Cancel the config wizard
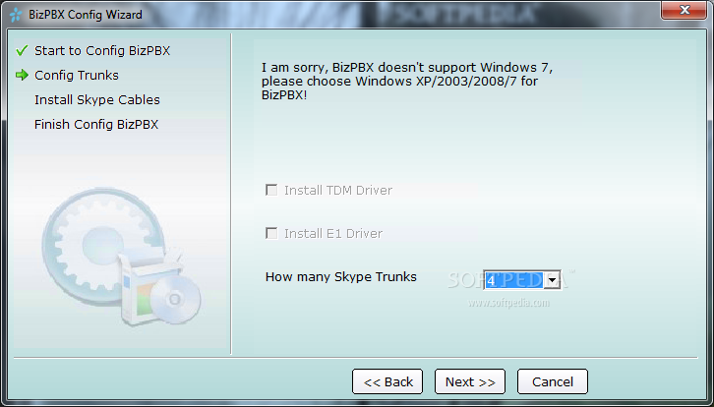This screenshot has height=407, width=714. pyautogui.click(x=553, y=381)
